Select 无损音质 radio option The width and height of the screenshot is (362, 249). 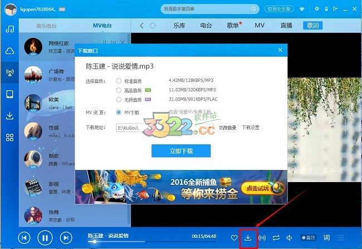point(119,100)
